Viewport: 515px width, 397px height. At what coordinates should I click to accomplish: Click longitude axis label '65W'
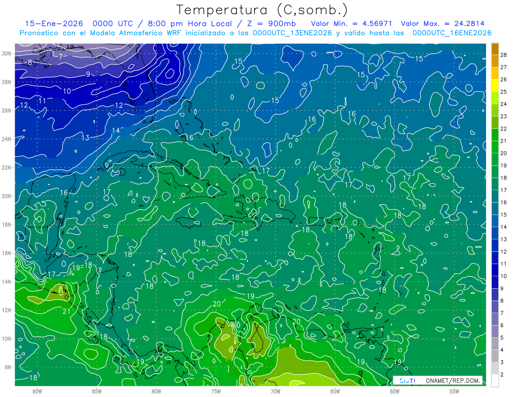[335, 392]
